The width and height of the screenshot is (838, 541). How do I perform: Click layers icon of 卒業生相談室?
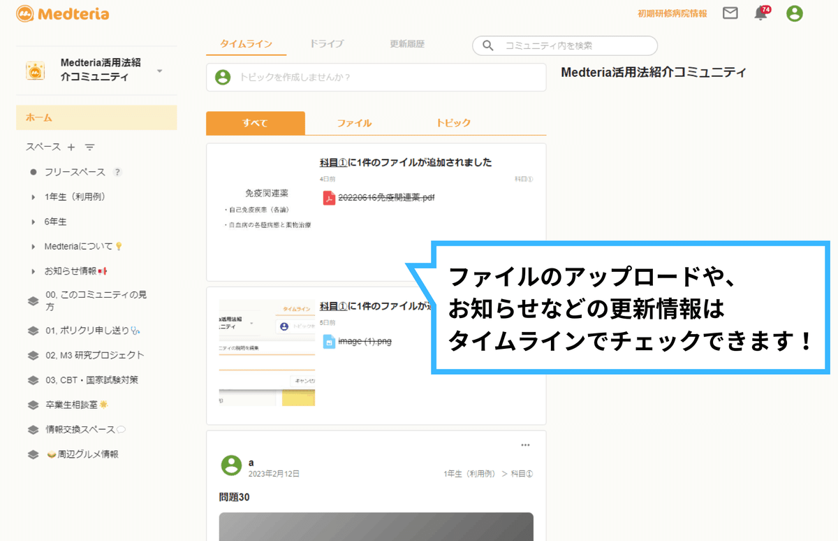[x=33, y=405]
